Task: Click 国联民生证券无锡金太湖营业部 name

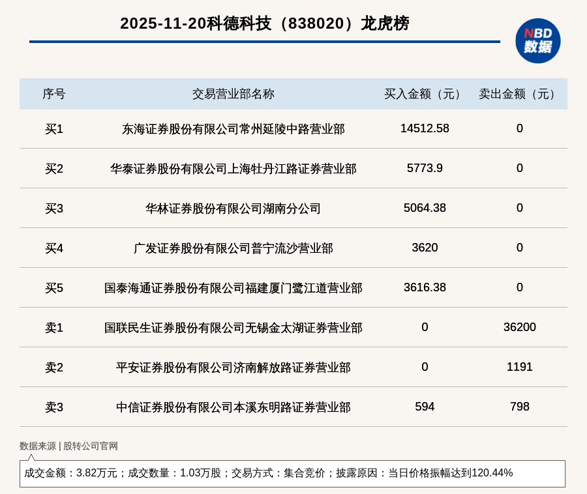Action: coord(233,328)
